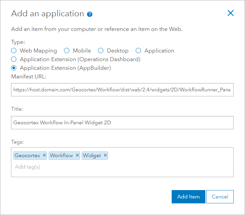Select Application Extension (AppBuilder) option
The height and width of the screenshot is (215, 245).
point(14,68)
